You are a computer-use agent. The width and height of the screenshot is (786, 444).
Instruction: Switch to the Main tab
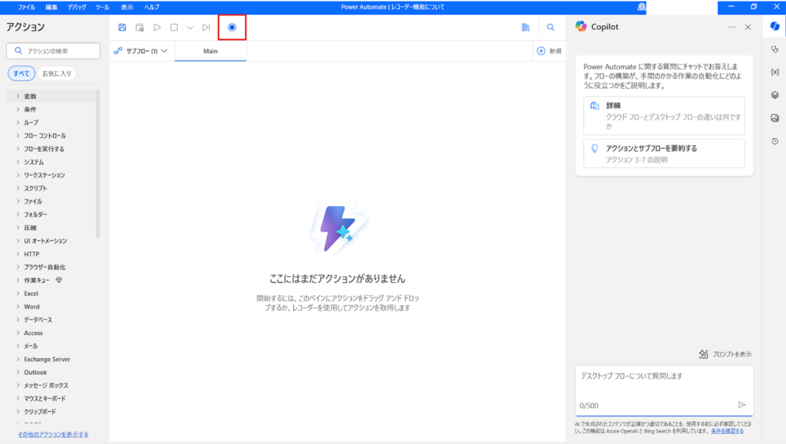[x=211, y=51]
